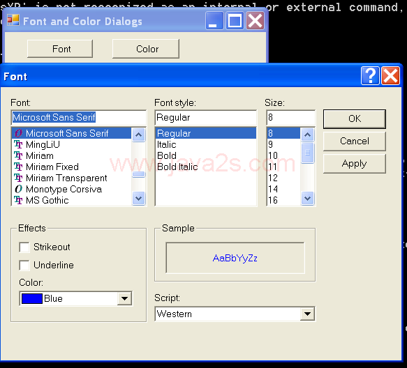Click the font list scroll down arrow

[139, 199]
